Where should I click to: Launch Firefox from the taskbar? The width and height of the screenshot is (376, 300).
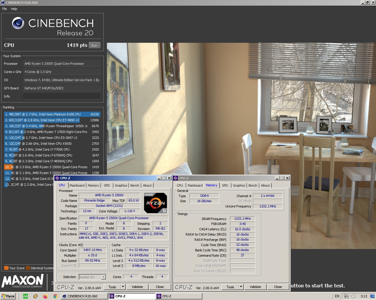(45, 296)
